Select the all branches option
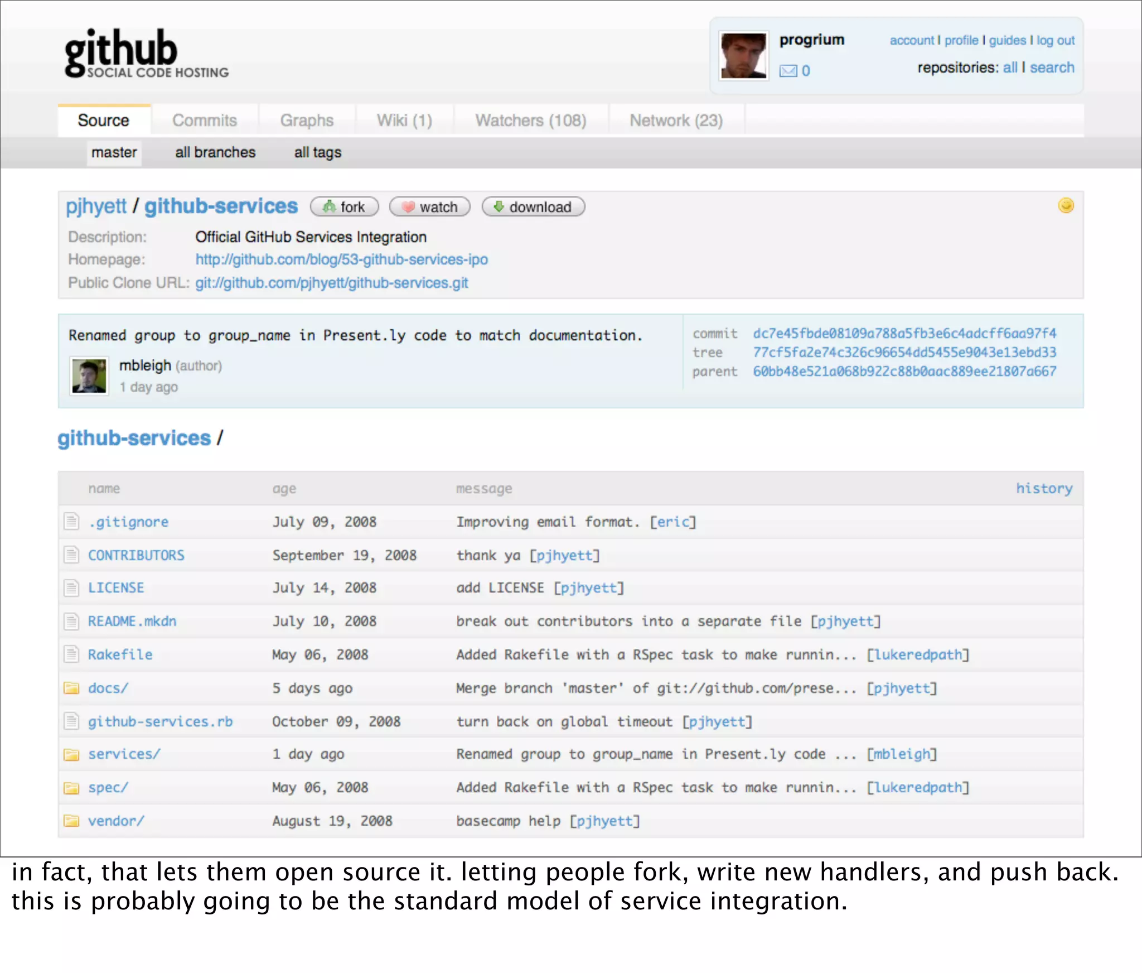 [215, 152]
